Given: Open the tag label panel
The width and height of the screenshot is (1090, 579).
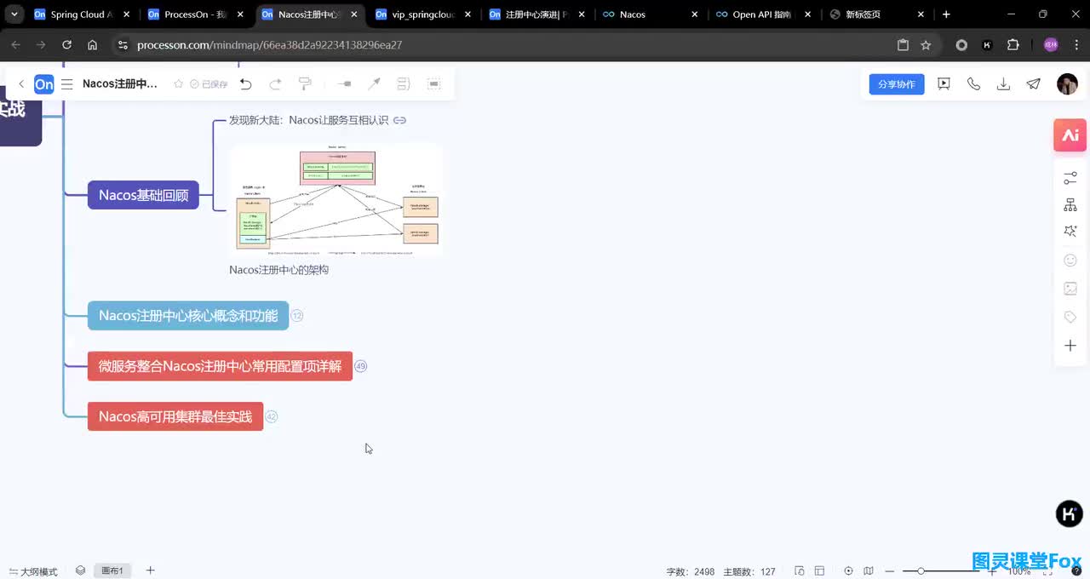Looking at the screenshot, I should pos(1070,317).
